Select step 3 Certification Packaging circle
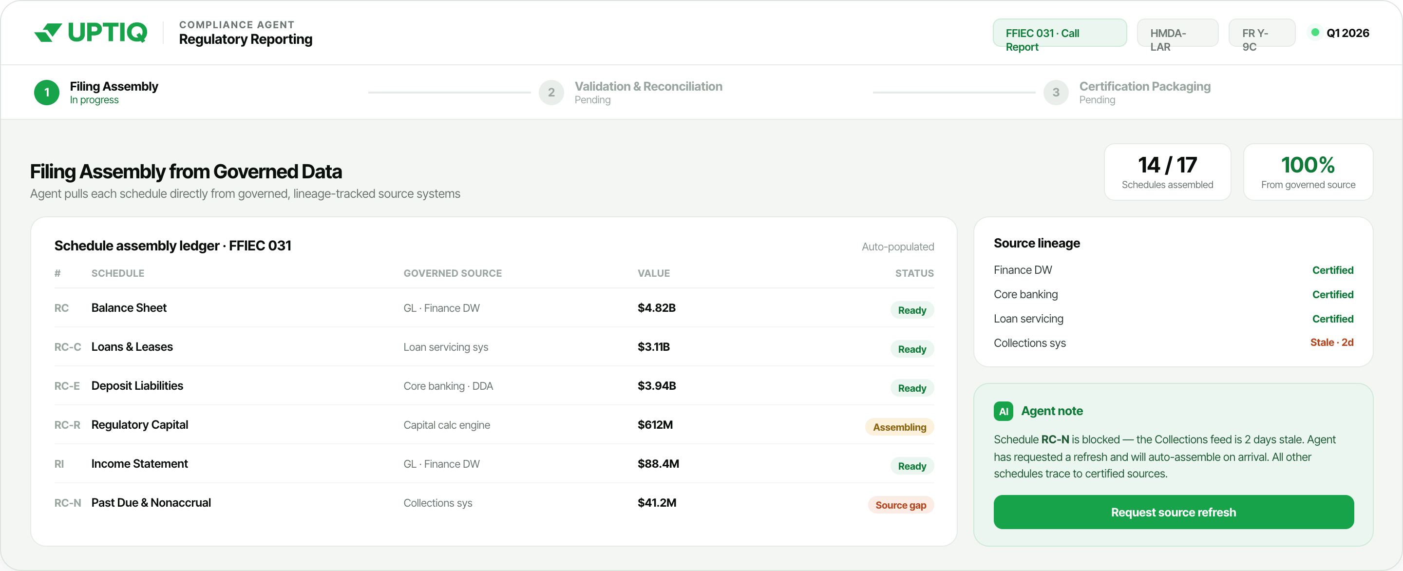The height and width of the screenshot is (571, 1403). point(1056,93)
